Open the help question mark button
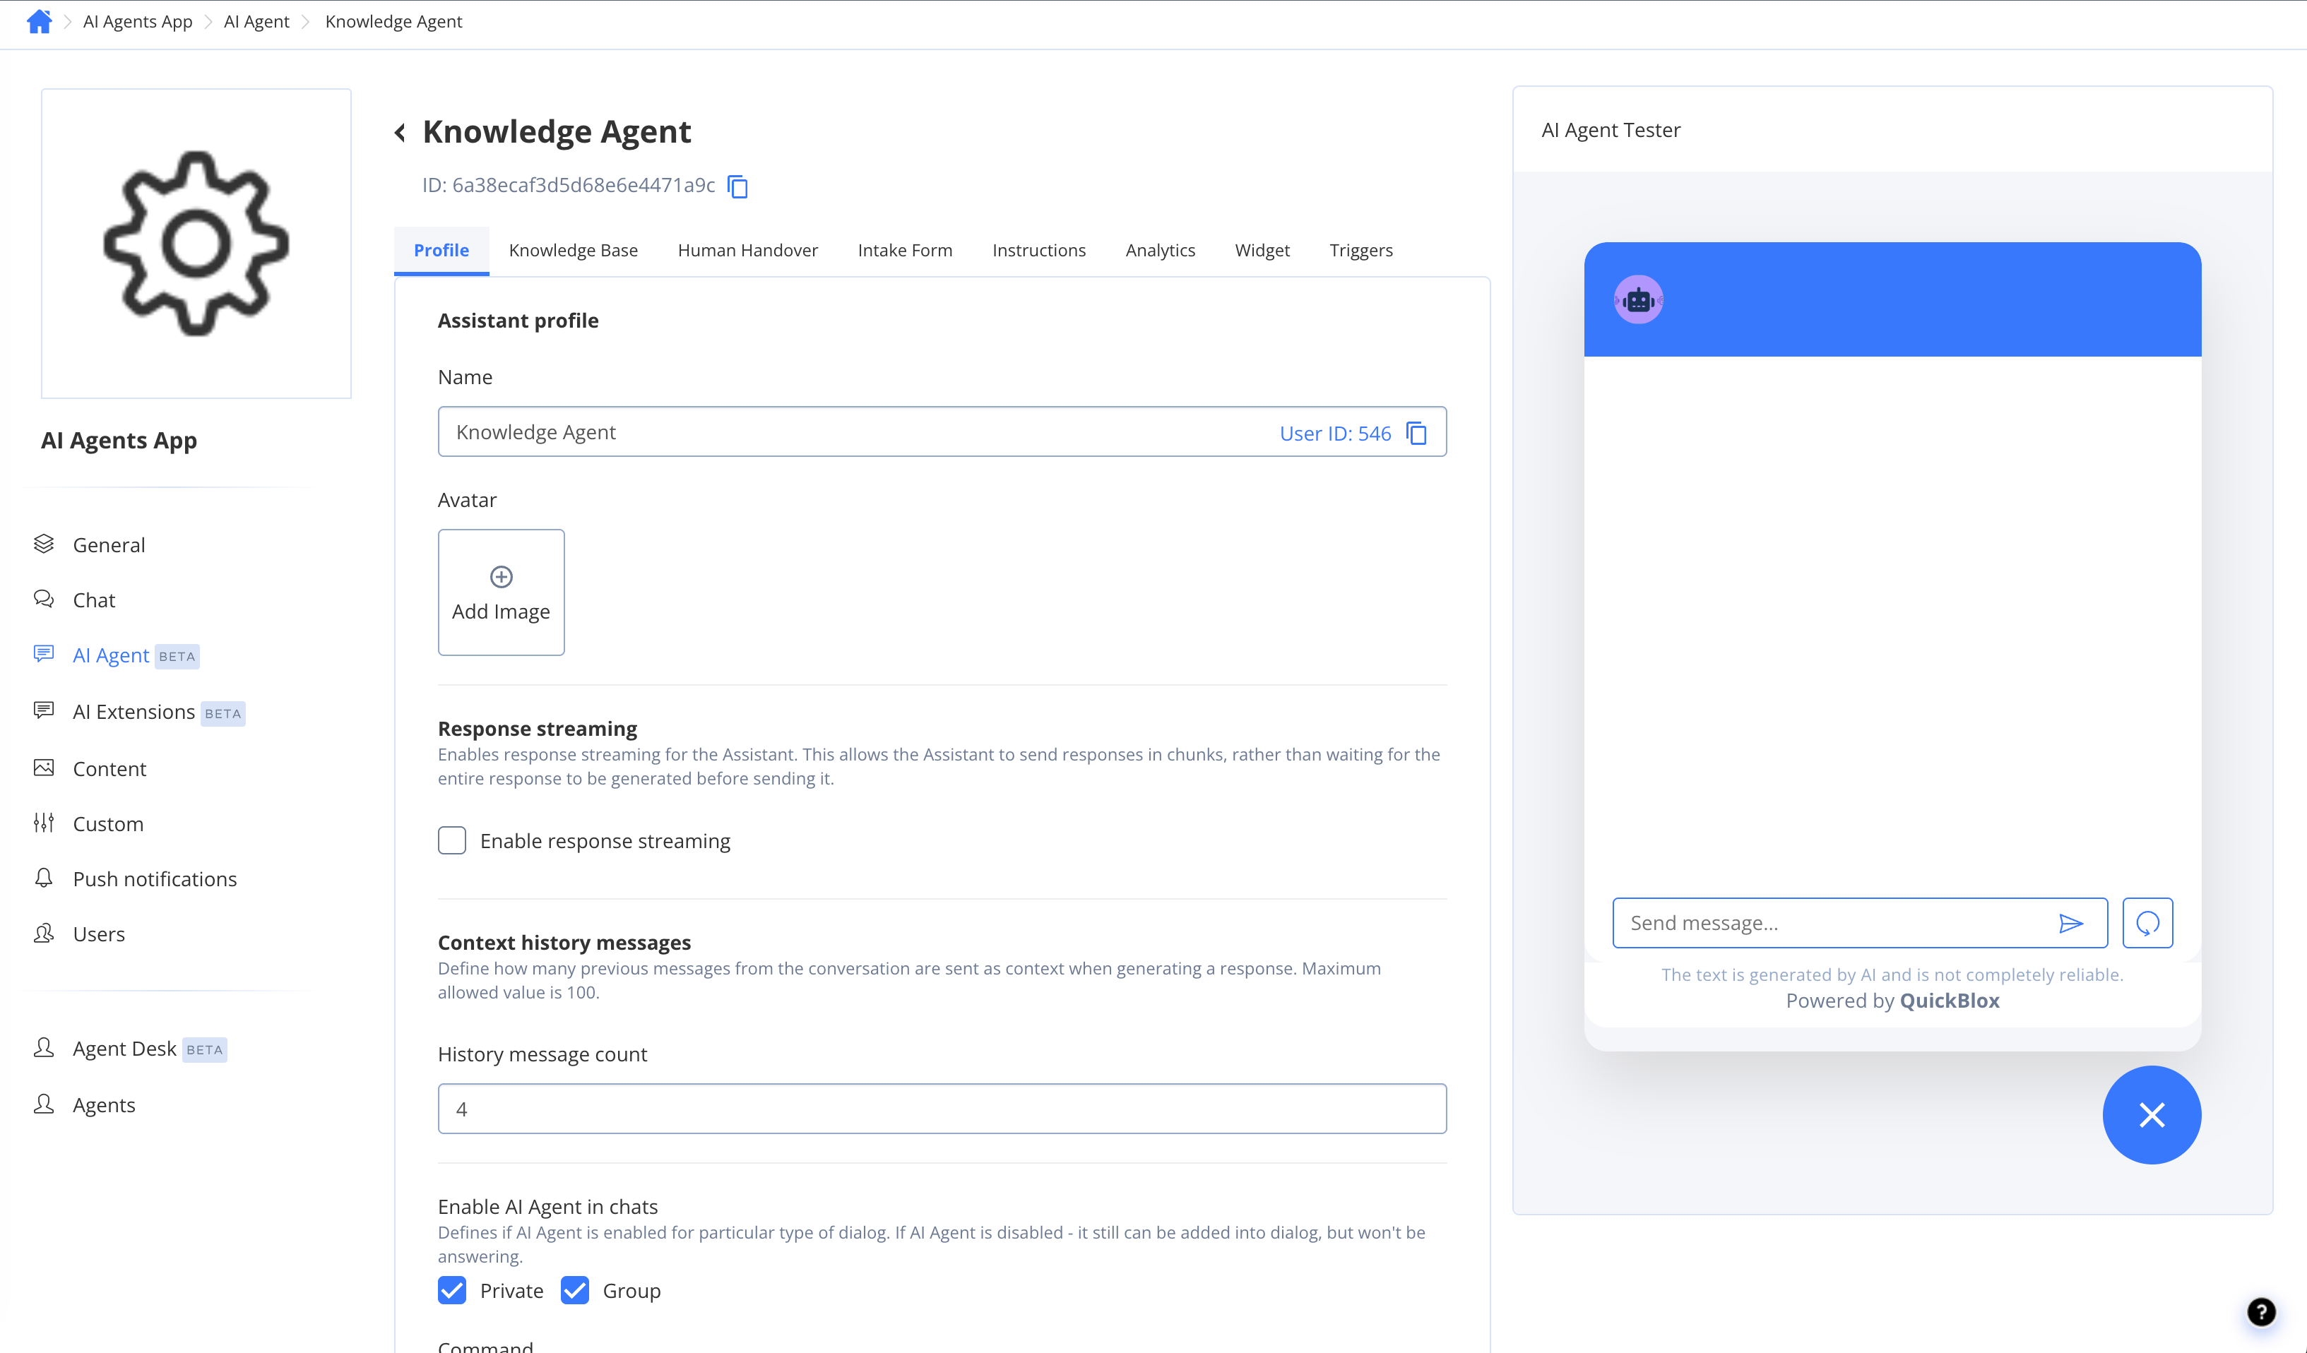 click(x=2261, y=1312)
